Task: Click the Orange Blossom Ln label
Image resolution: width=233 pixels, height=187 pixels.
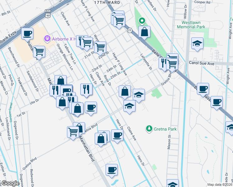Action: tap(65, 57)
